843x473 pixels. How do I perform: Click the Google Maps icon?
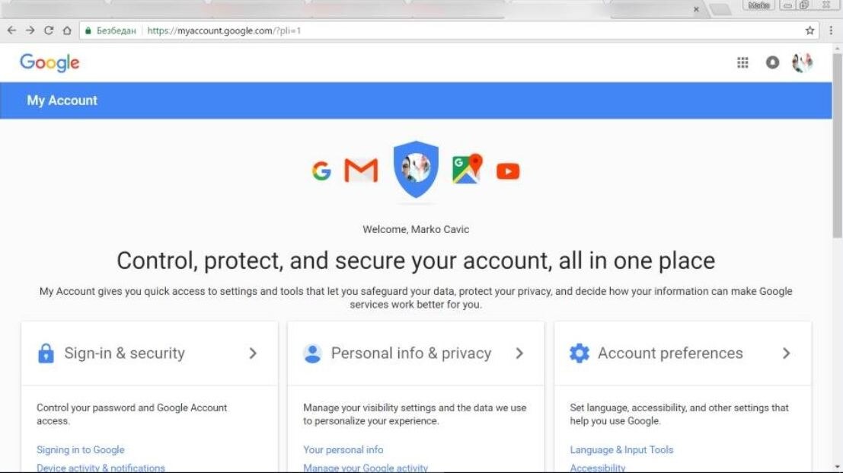[x=465, y=169]
